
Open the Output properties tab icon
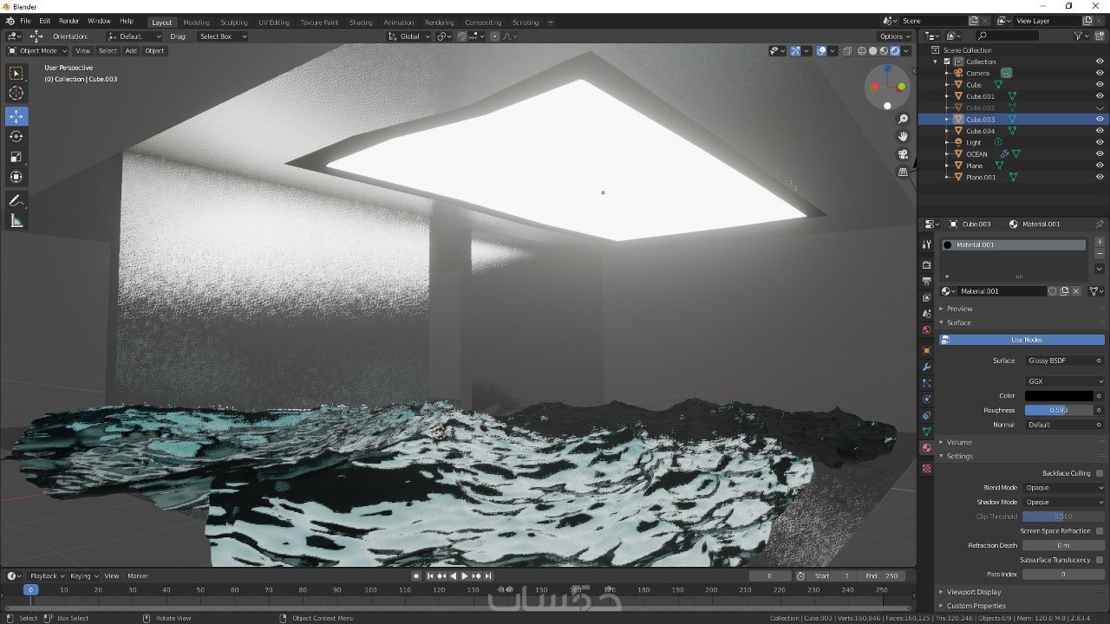click(x=926, y=281)
